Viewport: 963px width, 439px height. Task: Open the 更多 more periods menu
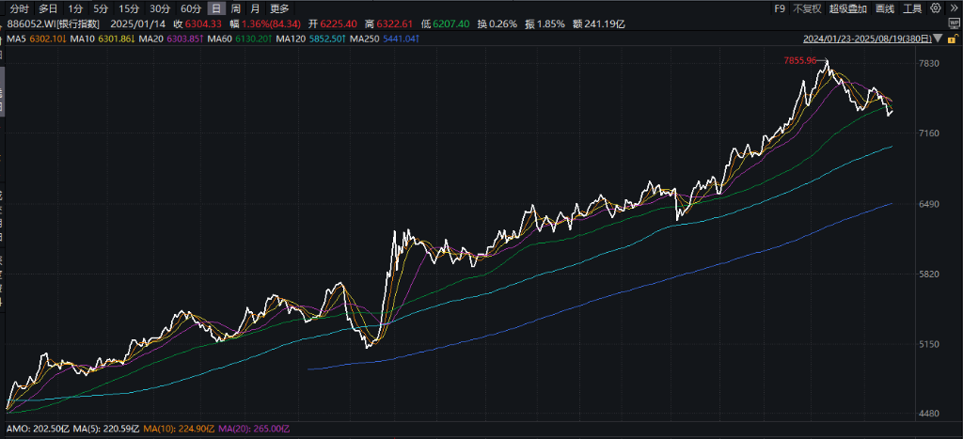[279, 8]
